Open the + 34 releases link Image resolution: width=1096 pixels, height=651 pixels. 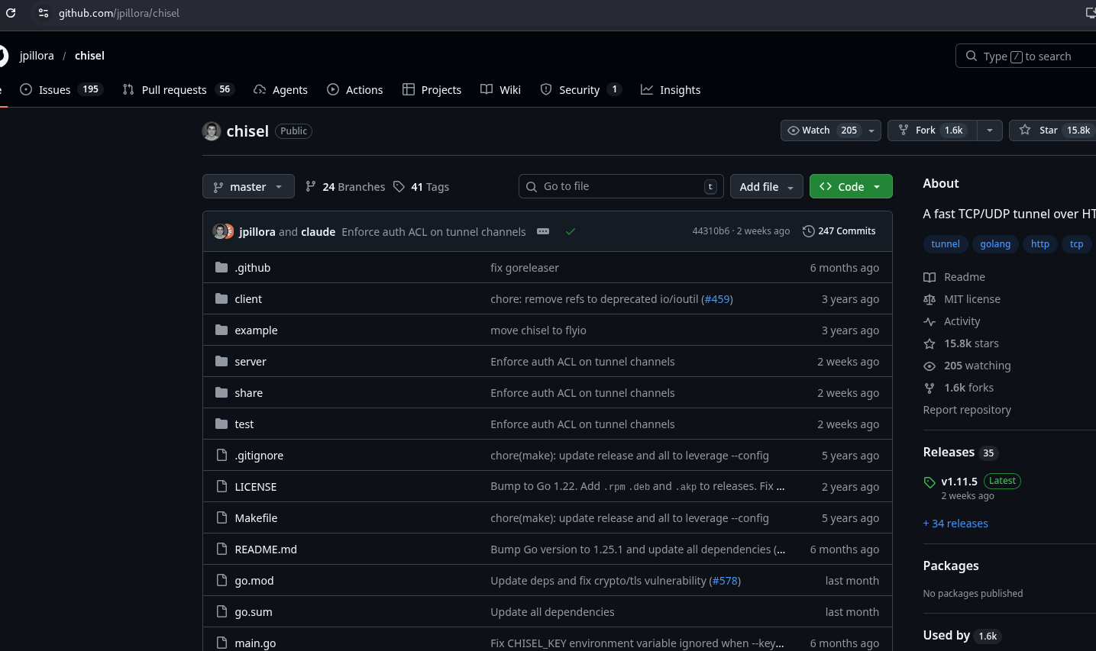[955, 524]
